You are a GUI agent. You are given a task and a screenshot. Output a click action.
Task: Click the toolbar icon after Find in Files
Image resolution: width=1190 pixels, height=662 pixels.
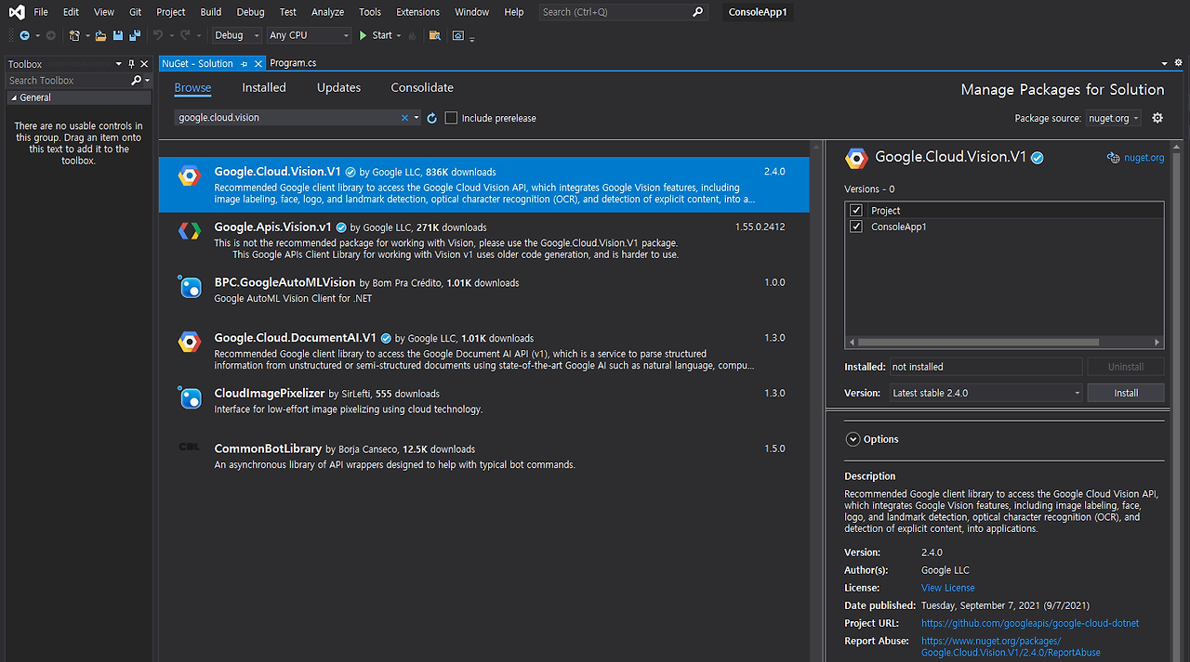coord(457,35)
